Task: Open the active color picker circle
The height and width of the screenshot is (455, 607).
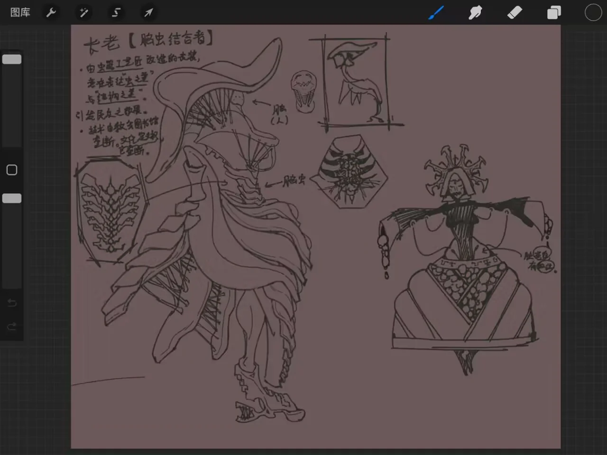Action: tap(593, 13)
